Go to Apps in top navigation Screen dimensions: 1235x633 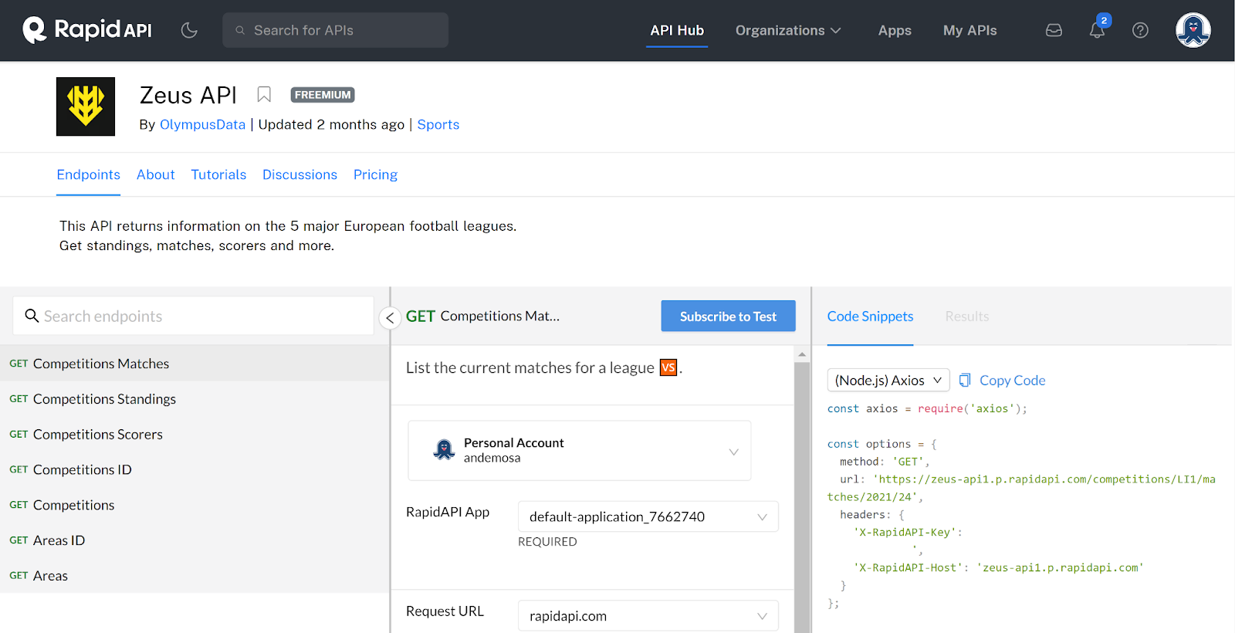[895, 30]
